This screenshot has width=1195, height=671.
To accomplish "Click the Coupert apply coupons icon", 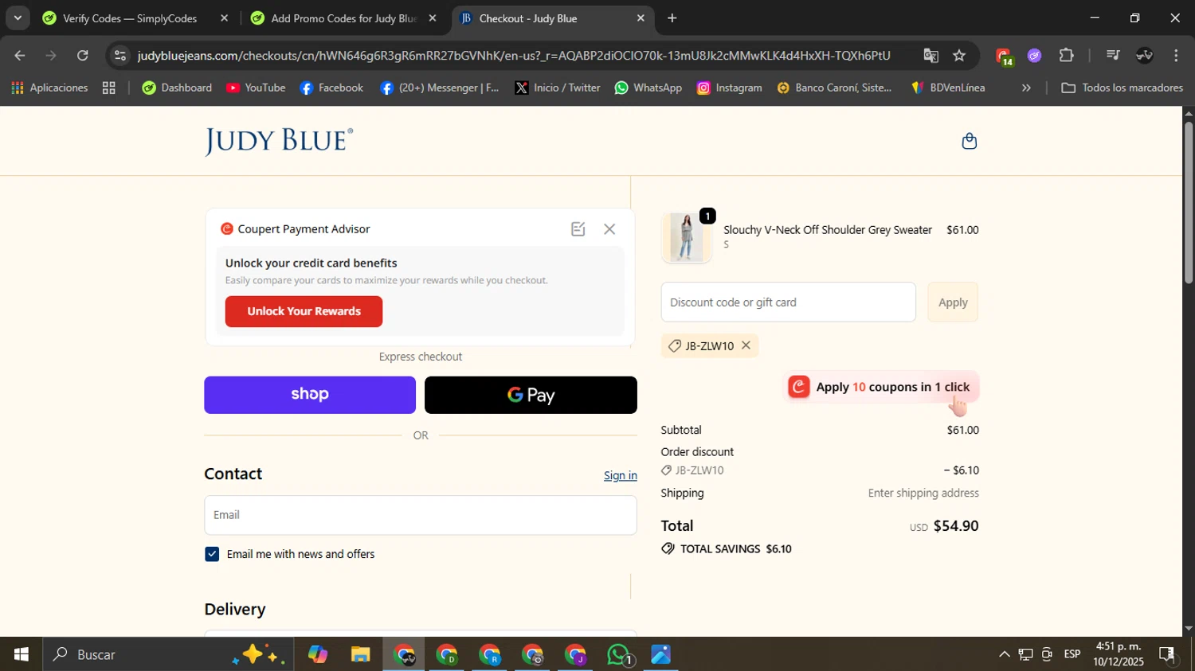I will click(799, 387).
